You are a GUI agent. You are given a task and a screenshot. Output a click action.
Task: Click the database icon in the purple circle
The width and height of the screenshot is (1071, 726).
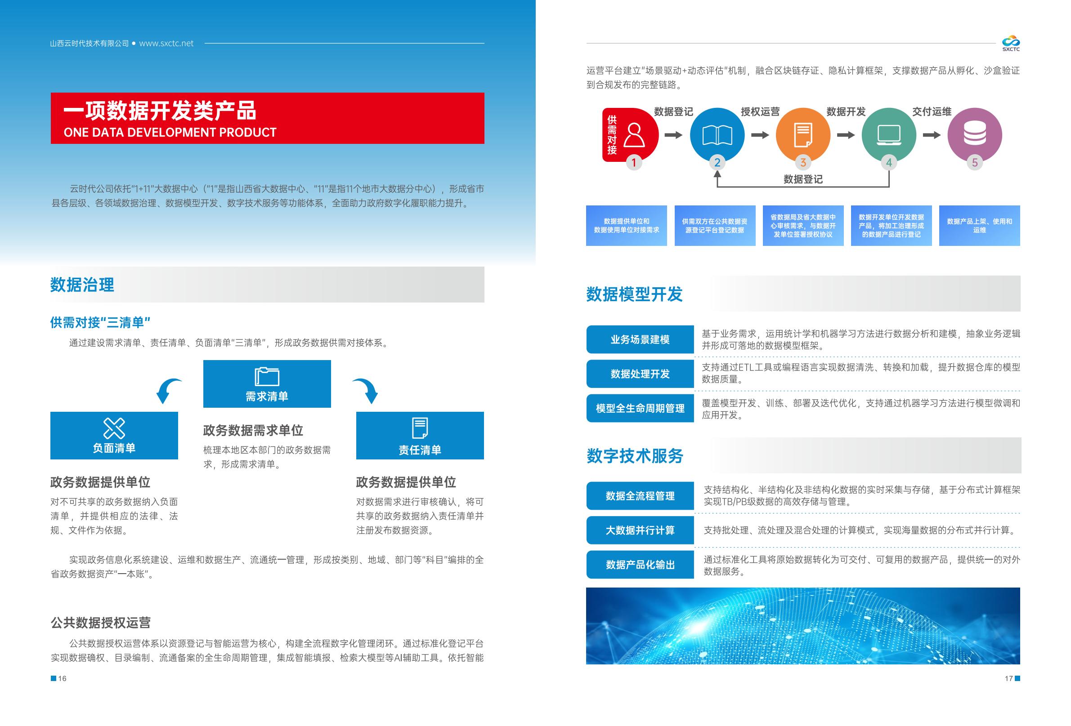point(975,134)
